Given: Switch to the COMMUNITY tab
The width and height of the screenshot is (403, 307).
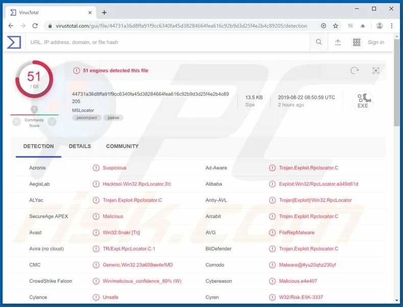Looking at the screenshot, I should 122,146.
